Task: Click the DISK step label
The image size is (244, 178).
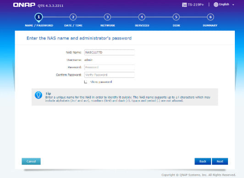Action: pos(176,26)
